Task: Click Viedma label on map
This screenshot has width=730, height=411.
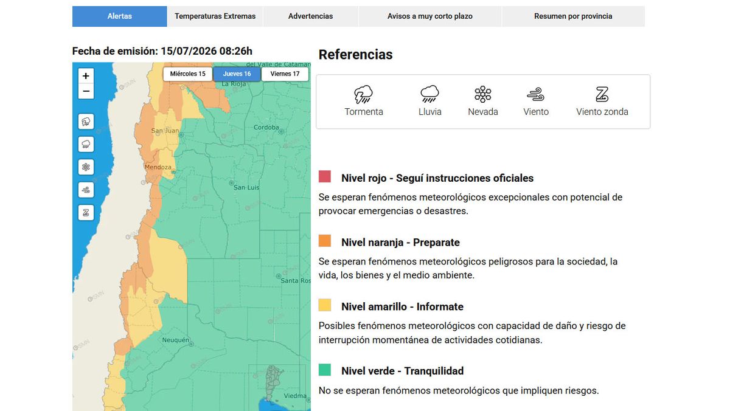Action: point(295,396)
